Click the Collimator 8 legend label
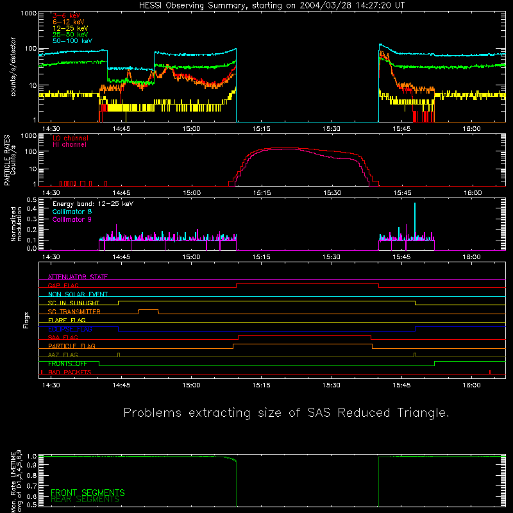 [x=72, y=212]
